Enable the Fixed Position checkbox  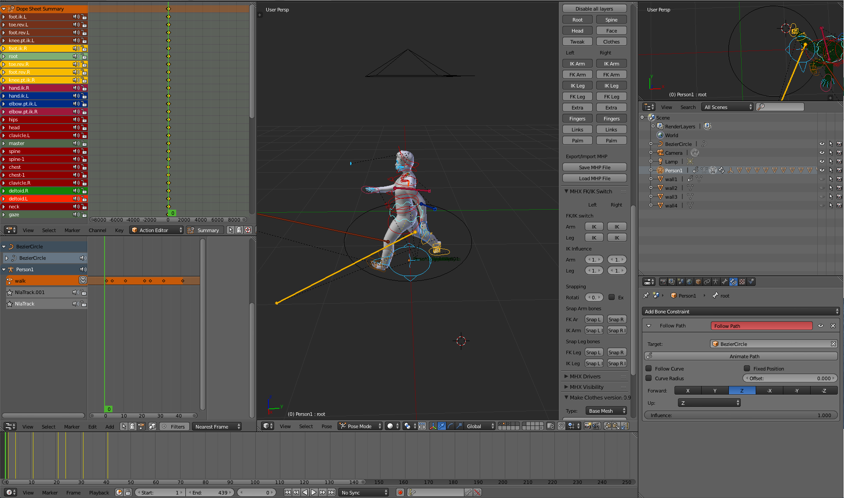tap(747, 368)
